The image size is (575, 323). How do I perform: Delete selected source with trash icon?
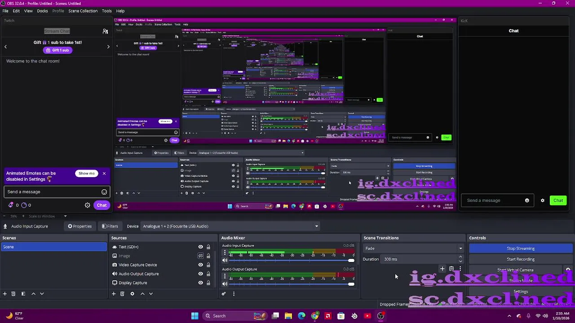[x=122, y=294]
